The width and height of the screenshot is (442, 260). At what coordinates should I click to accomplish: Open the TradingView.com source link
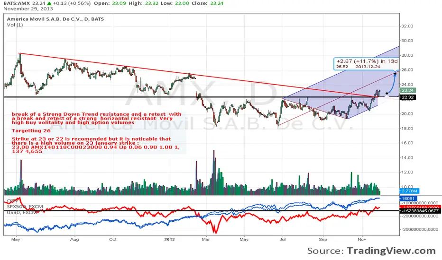[x=391, y=251]
